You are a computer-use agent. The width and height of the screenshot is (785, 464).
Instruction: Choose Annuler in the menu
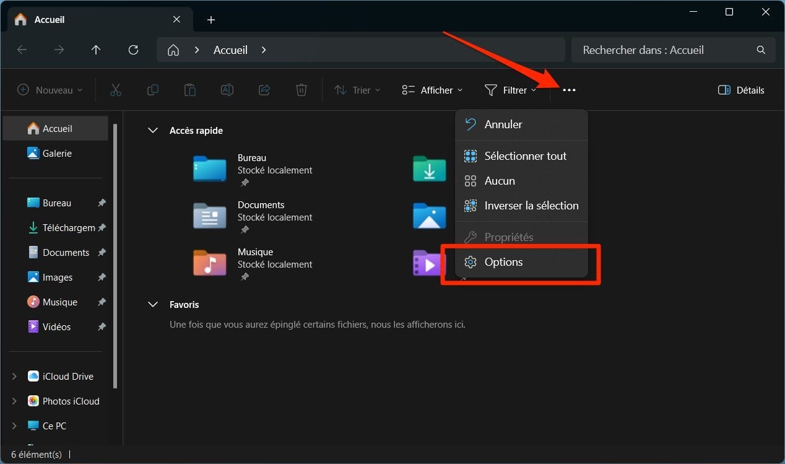pos(521,125)
